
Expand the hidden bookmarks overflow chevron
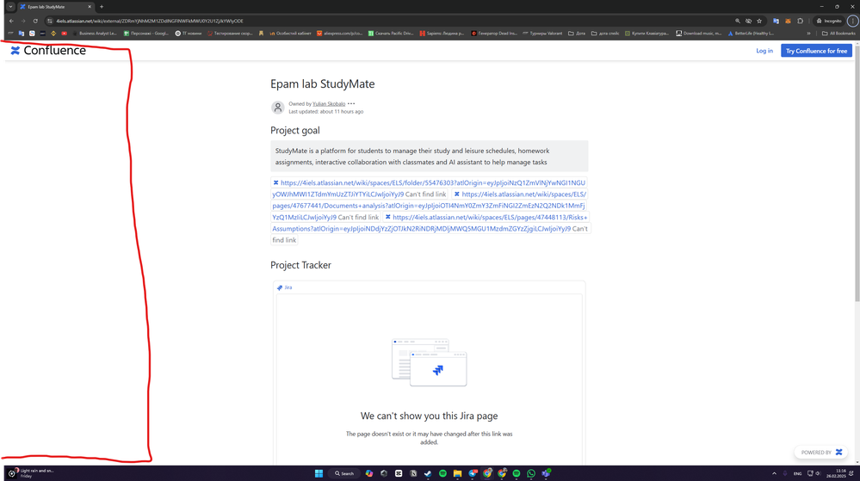click(808, 34)
